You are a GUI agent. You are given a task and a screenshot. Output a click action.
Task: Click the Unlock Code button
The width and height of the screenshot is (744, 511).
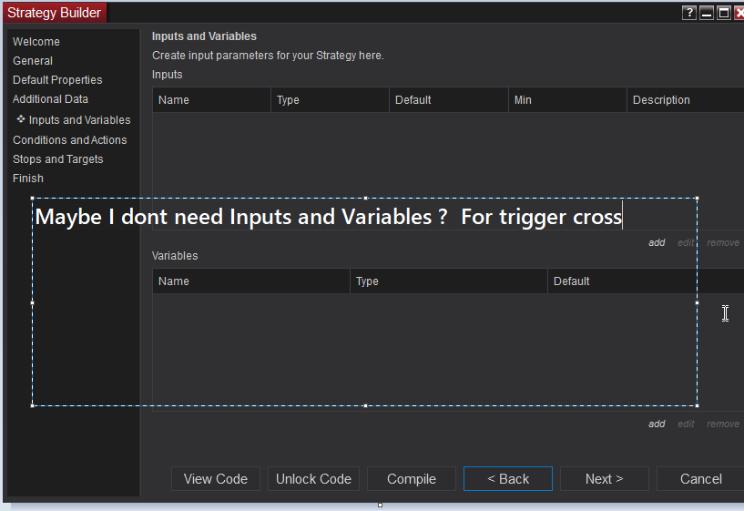[x=313, y=479]
